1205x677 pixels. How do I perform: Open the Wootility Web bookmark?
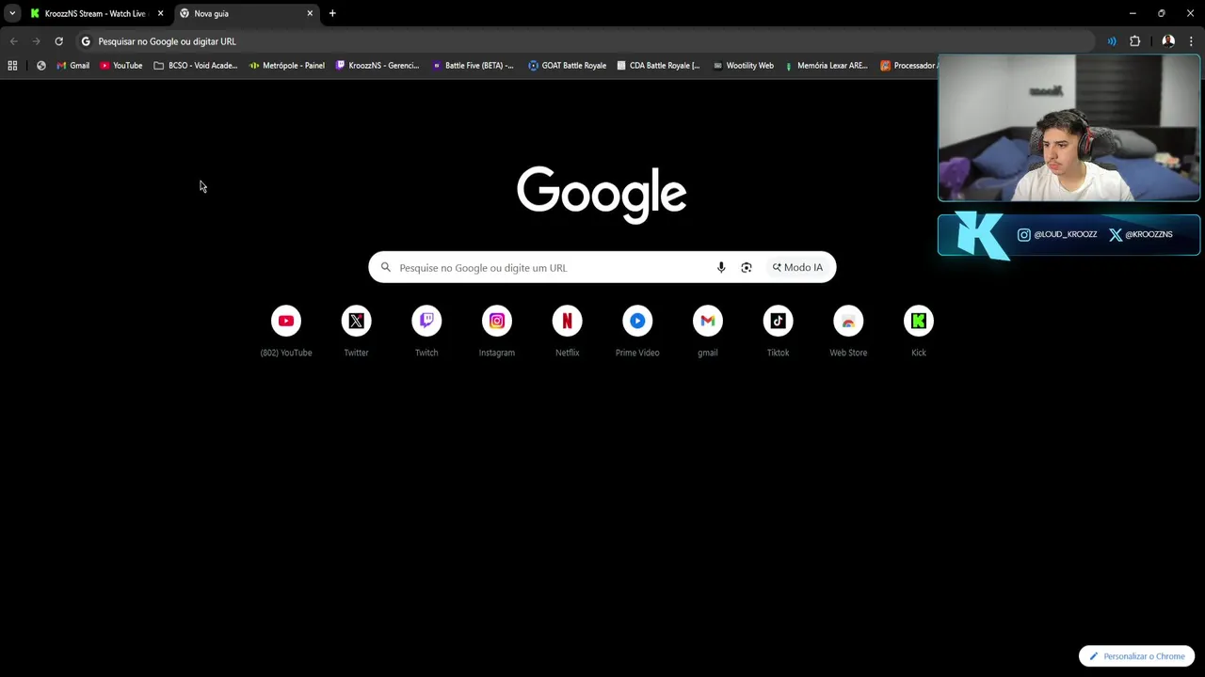(743, 66)
